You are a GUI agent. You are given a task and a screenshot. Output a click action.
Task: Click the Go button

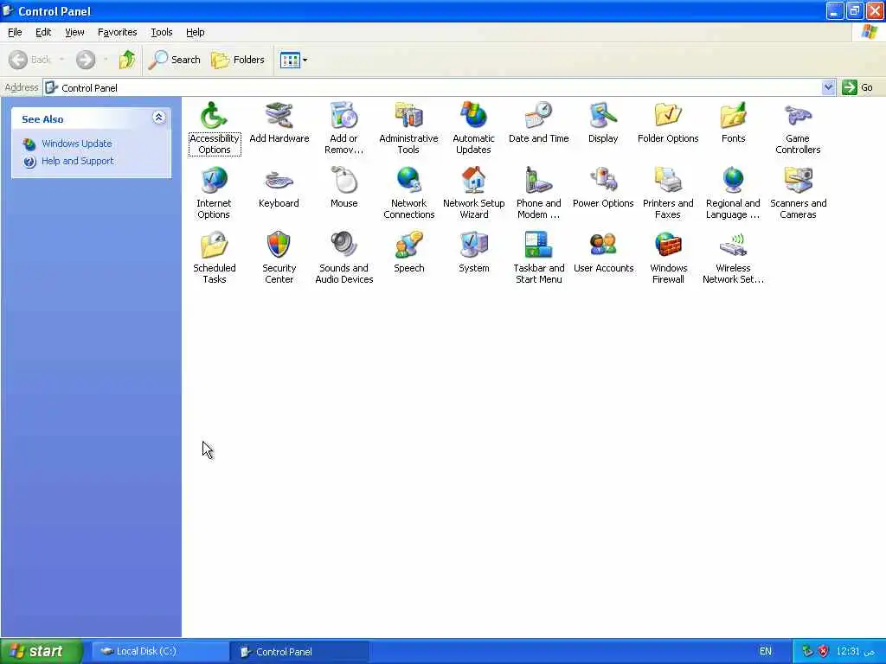857,87
